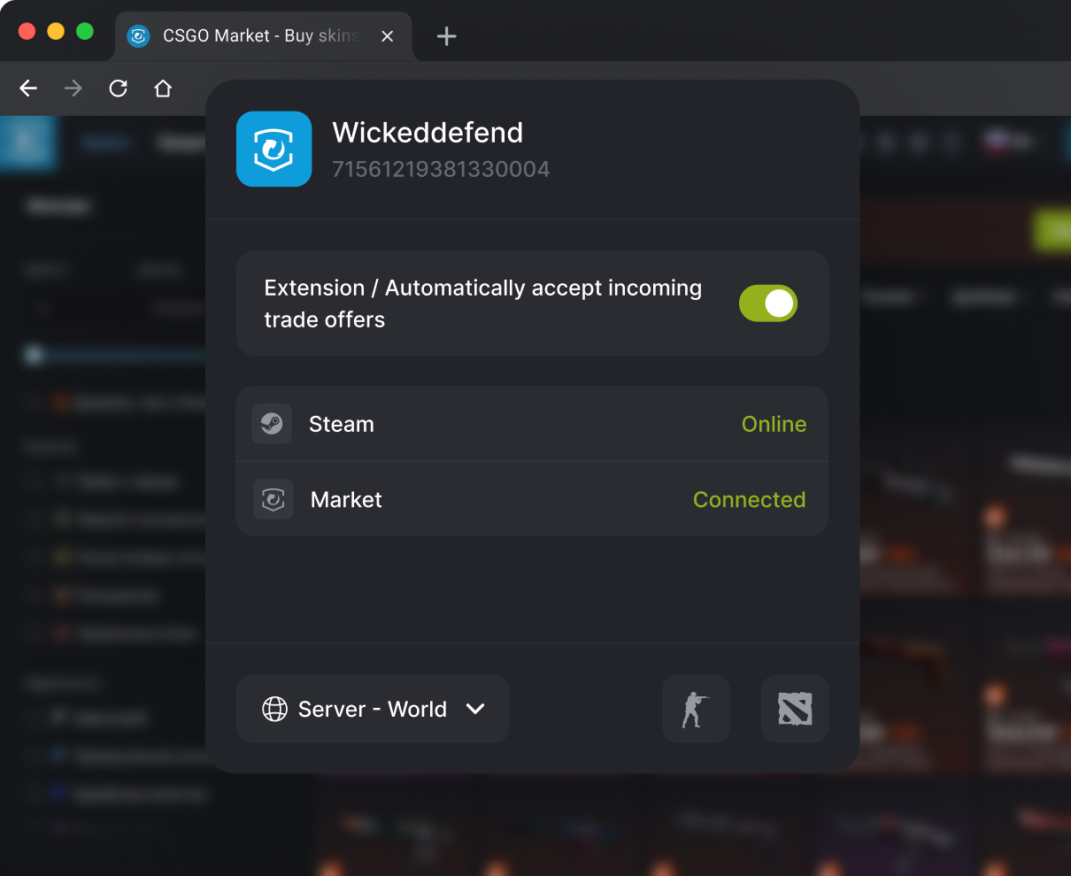Disable automatically accept incoming trade offers
This screenshot has width=1071, height=876.
click(767, 303)
